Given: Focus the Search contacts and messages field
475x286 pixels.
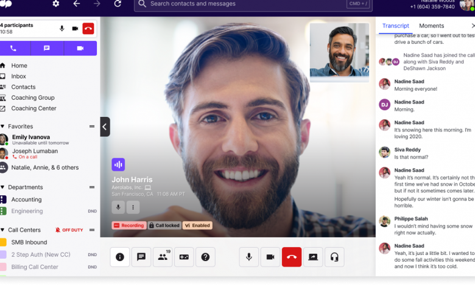Looking at the screenshot, I should [x=253, y=4].
